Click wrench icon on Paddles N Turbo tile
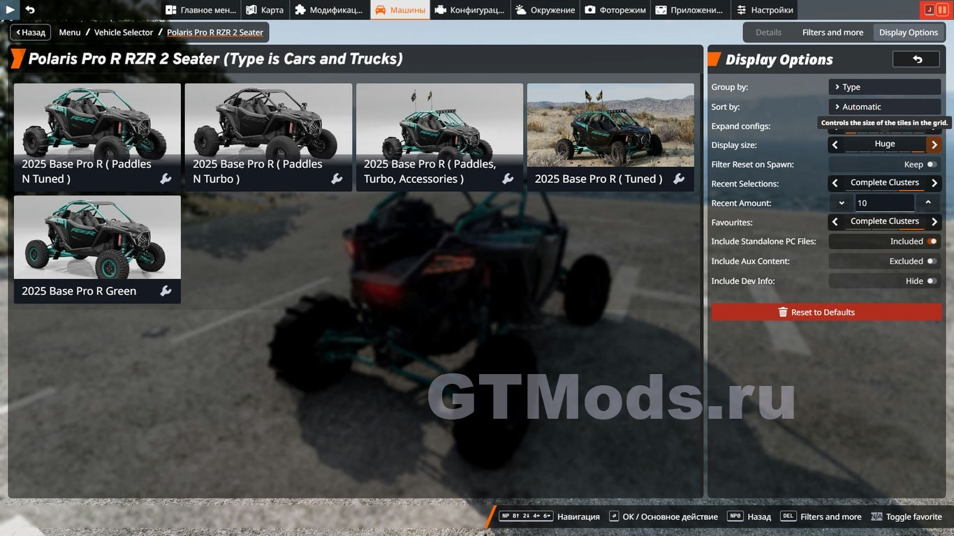The image size is (954, 536). [x=337, y=179]
